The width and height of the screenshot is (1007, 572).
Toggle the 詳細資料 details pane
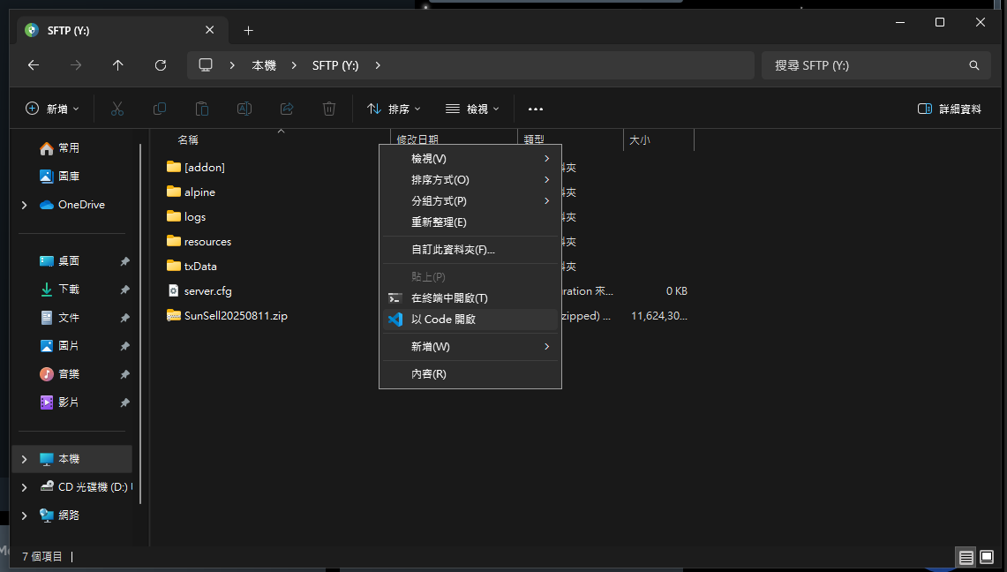950,109
